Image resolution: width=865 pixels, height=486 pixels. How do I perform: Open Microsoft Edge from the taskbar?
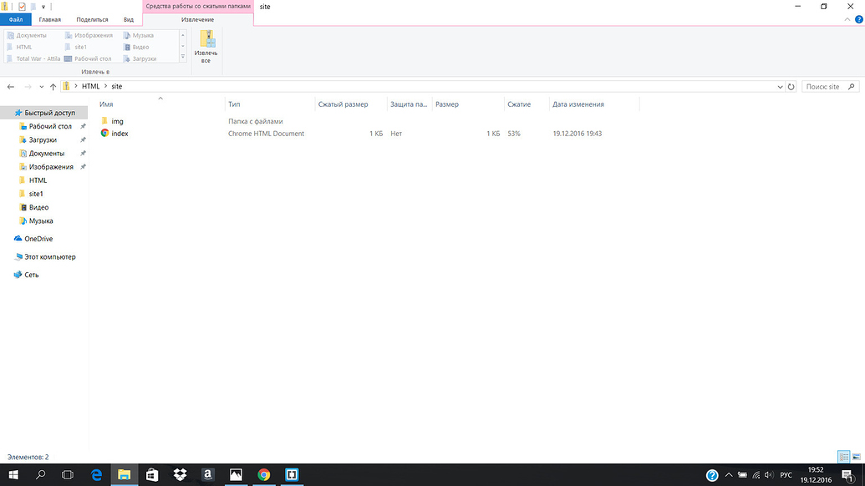[x=96, y=474]
